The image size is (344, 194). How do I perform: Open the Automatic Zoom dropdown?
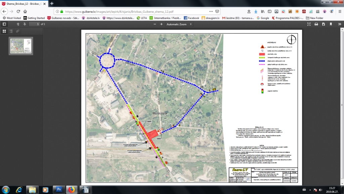[x=179, y=24]
